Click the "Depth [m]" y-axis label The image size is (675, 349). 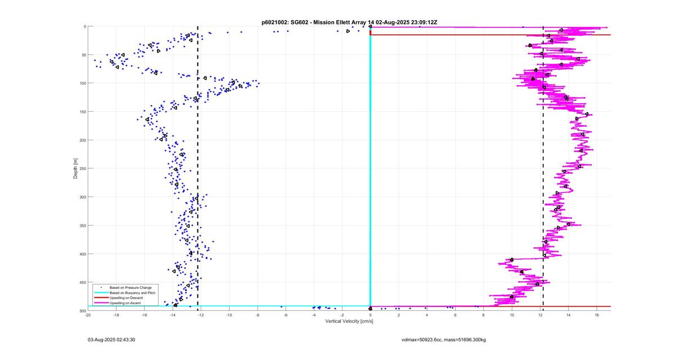click(x=75, y=168)
